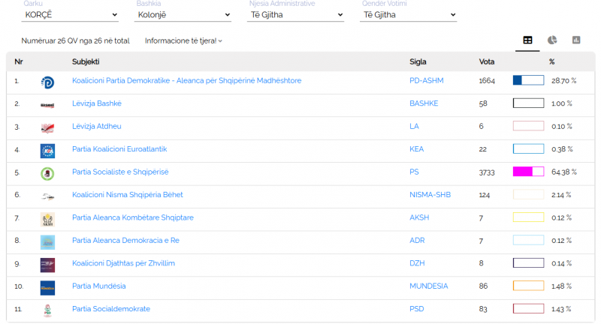Click the PSD sigla link
Screen dimensions: 601x324
(x=417, y=309)
